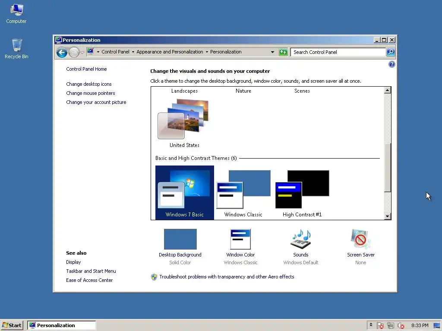The height and width of the screenshot is (331, 442).
Task: Click theme list scroll up arrow
Action: [x=388, y=90]
